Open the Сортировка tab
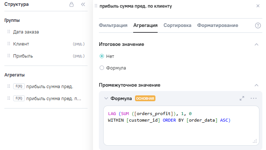This screenshot has height=150, width=266. click(177, 25)
